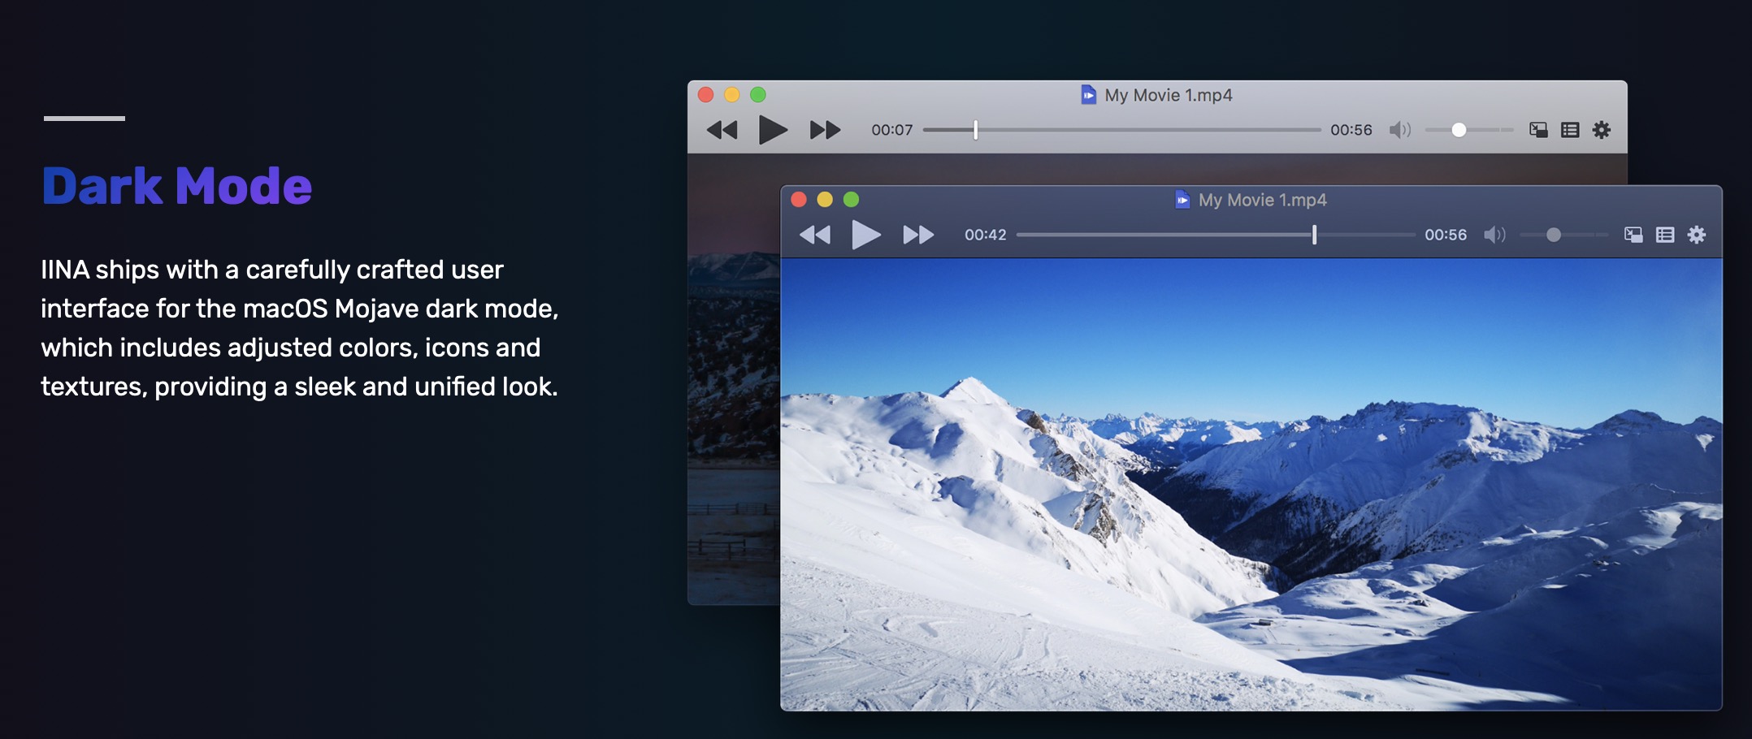Mute volume in the back light window
Viewport: 1752px width, 739px height.
coord(1400,130)
